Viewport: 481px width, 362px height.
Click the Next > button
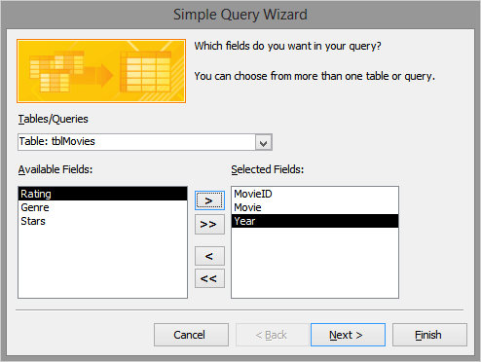coord(348,335)
